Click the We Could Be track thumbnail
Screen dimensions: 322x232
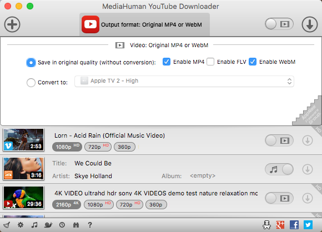point(24,169)
